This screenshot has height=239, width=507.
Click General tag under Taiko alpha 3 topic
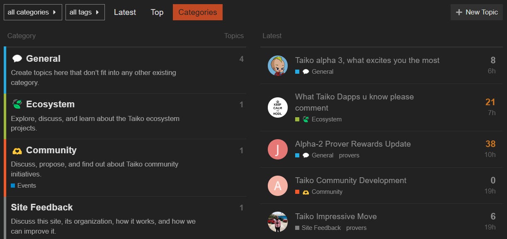[x=323, y=72]
